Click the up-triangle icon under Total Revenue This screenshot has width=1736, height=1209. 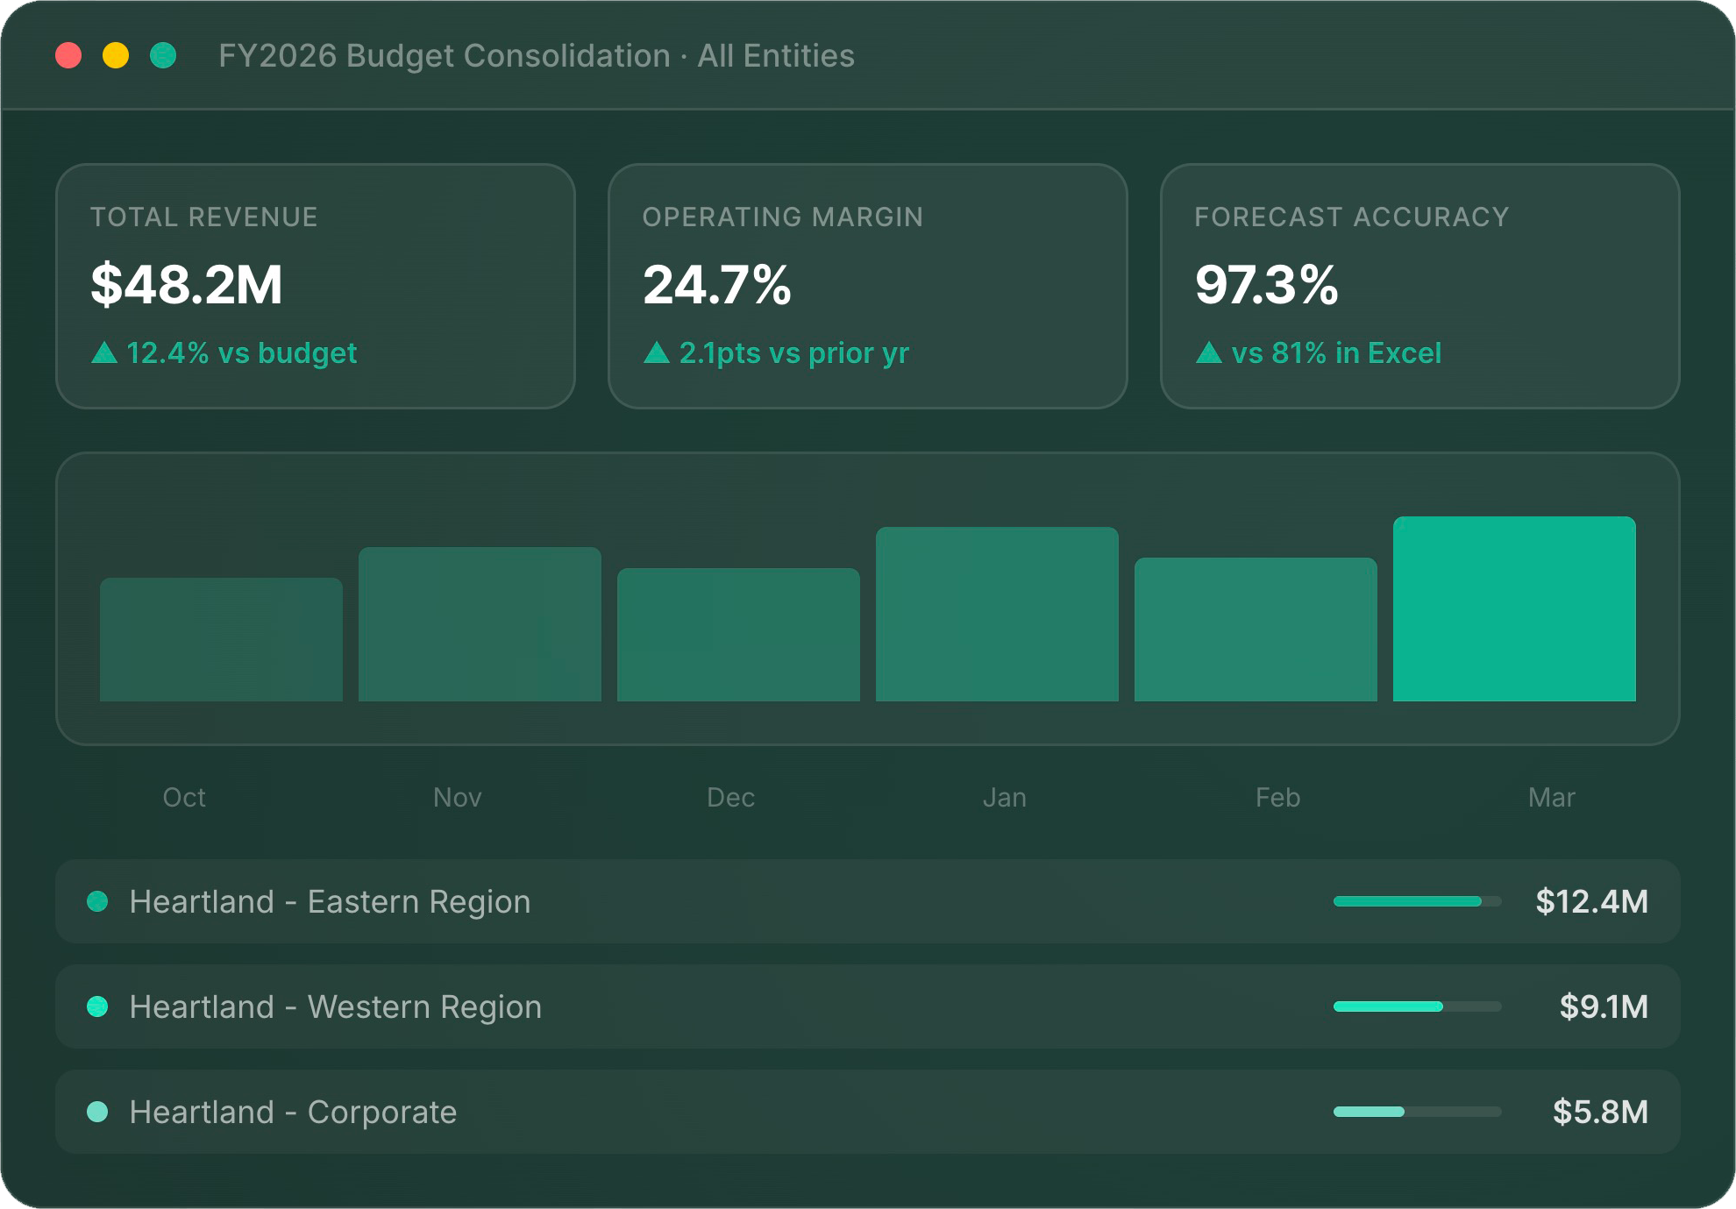pos(104,352)
